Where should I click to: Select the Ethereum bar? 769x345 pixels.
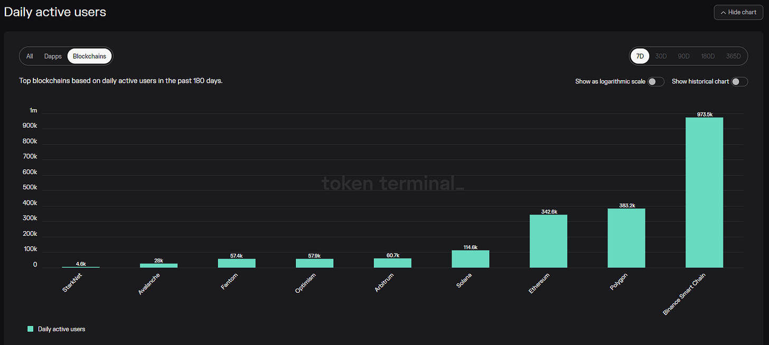pyautogui.click(x=548, y=241)
